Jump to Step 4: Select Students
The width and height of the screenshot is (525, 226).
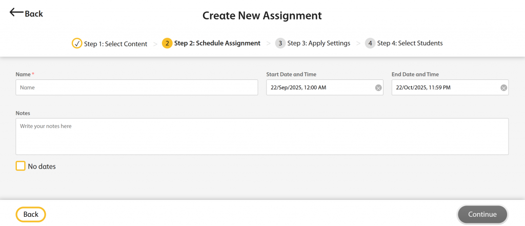(410, 44)
